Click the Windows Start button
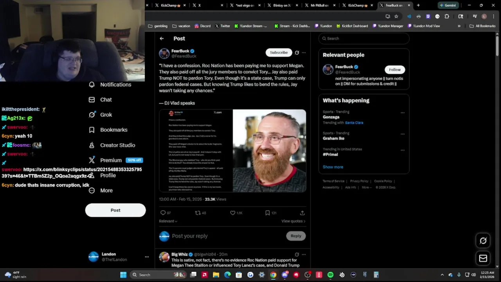This screenshot has height=282, width=501. click(x=123, y=275)
